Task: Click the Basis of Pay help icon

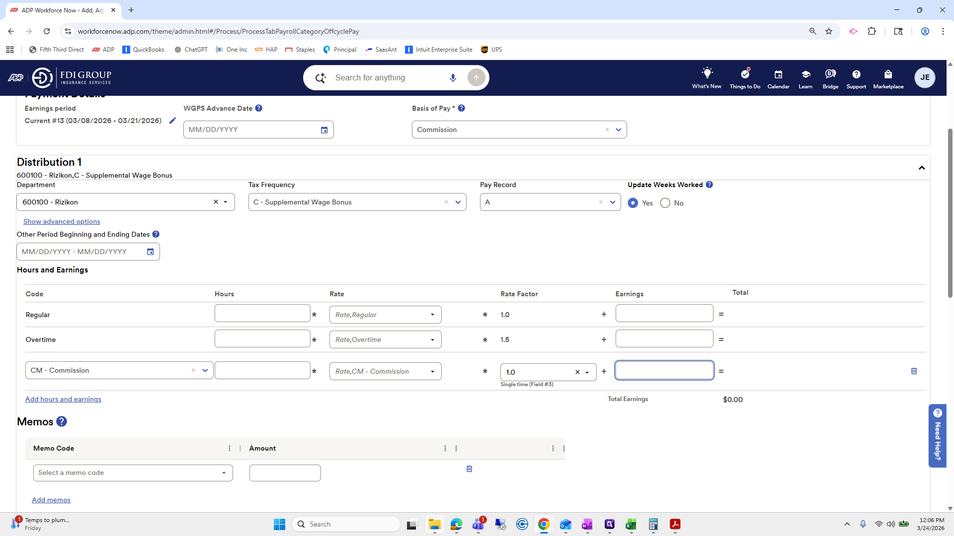Action: 462,108
